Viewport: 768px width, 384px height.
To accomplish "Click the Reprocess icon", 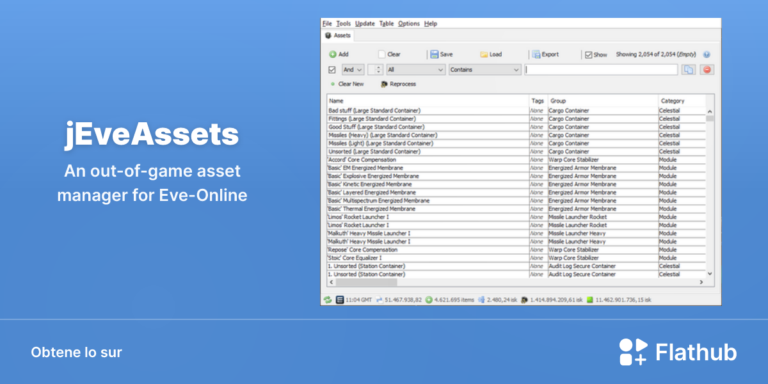I will point(384,84).
